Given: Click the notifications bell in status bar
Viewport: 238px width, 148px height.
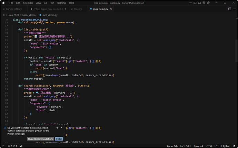Looking at the screenshot, I should pos(235,146).
